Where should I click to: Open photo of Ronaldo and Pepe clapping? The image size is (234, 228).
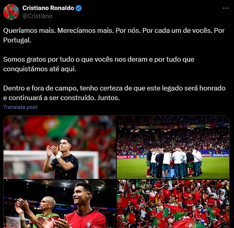tap(60, 204)
